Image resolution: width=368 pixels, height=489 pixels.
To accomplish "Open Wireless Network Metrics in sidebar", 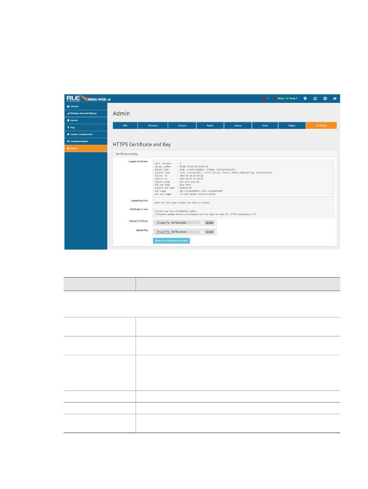I will pos(86,113).
